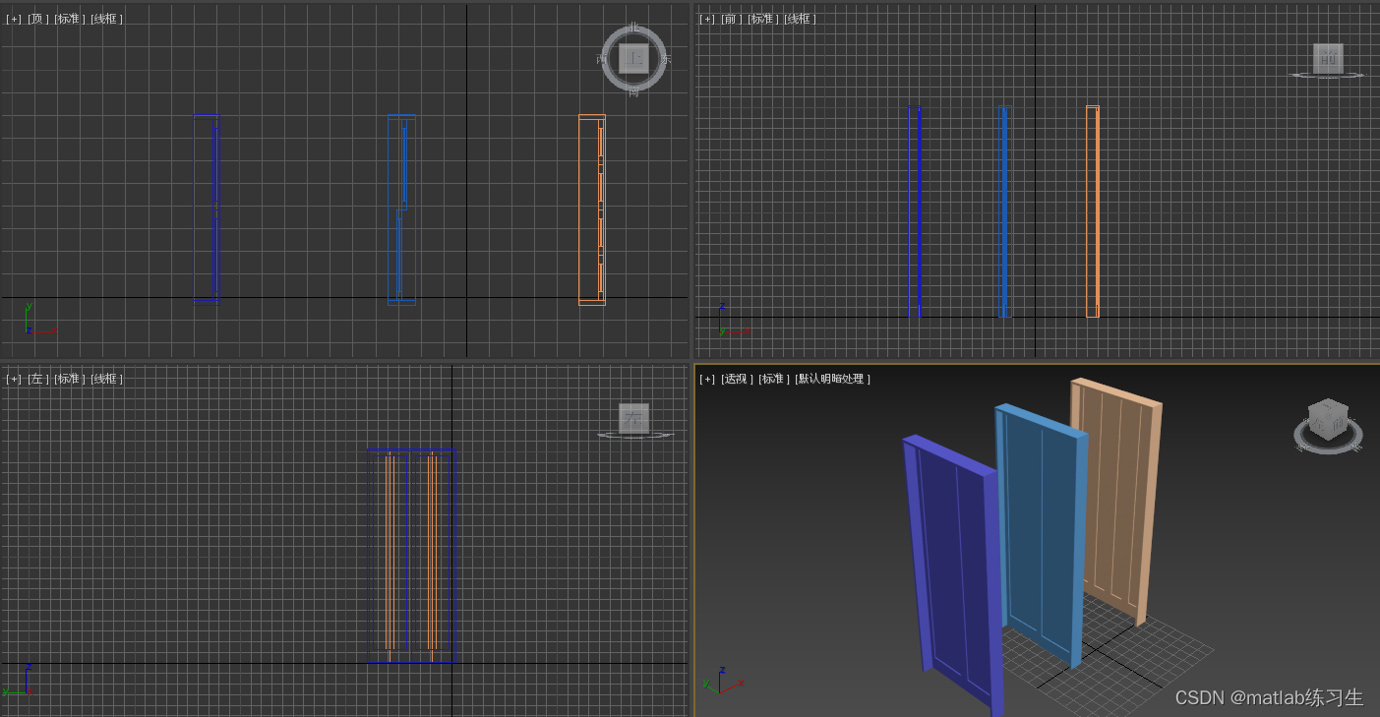Open the [默认明暗处理] shading dropdown in Perspective view

point(831,378)
